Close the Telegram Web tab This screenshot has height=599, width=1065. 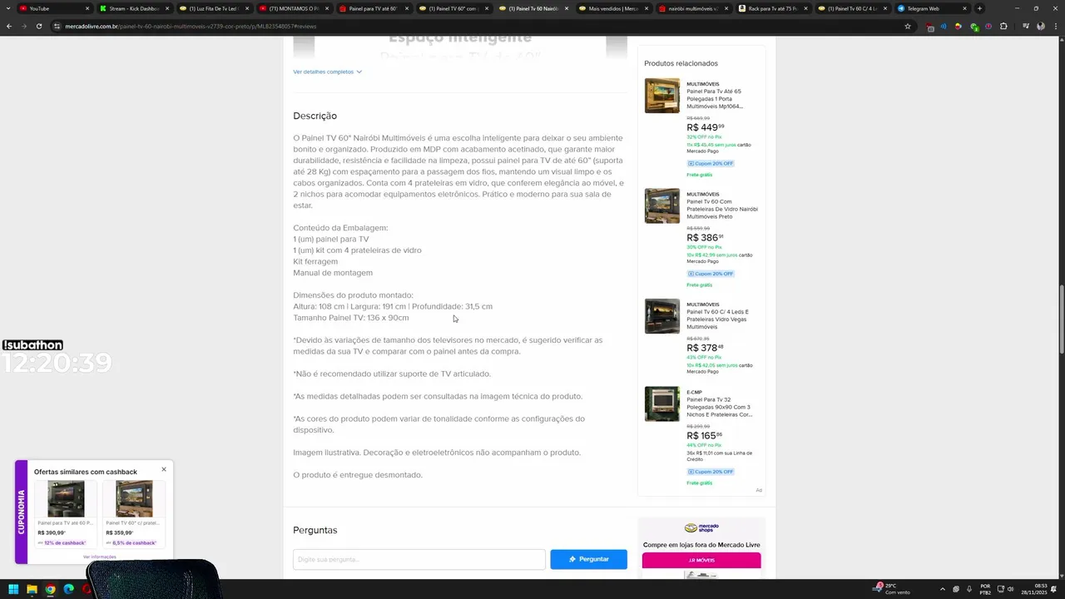tap(965, 8)
